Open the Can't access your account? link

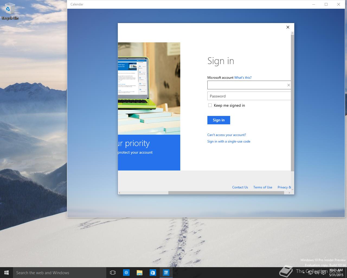coord(227,135)
